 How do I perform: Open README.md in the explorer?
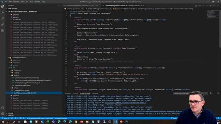click(x=17, y=20)
